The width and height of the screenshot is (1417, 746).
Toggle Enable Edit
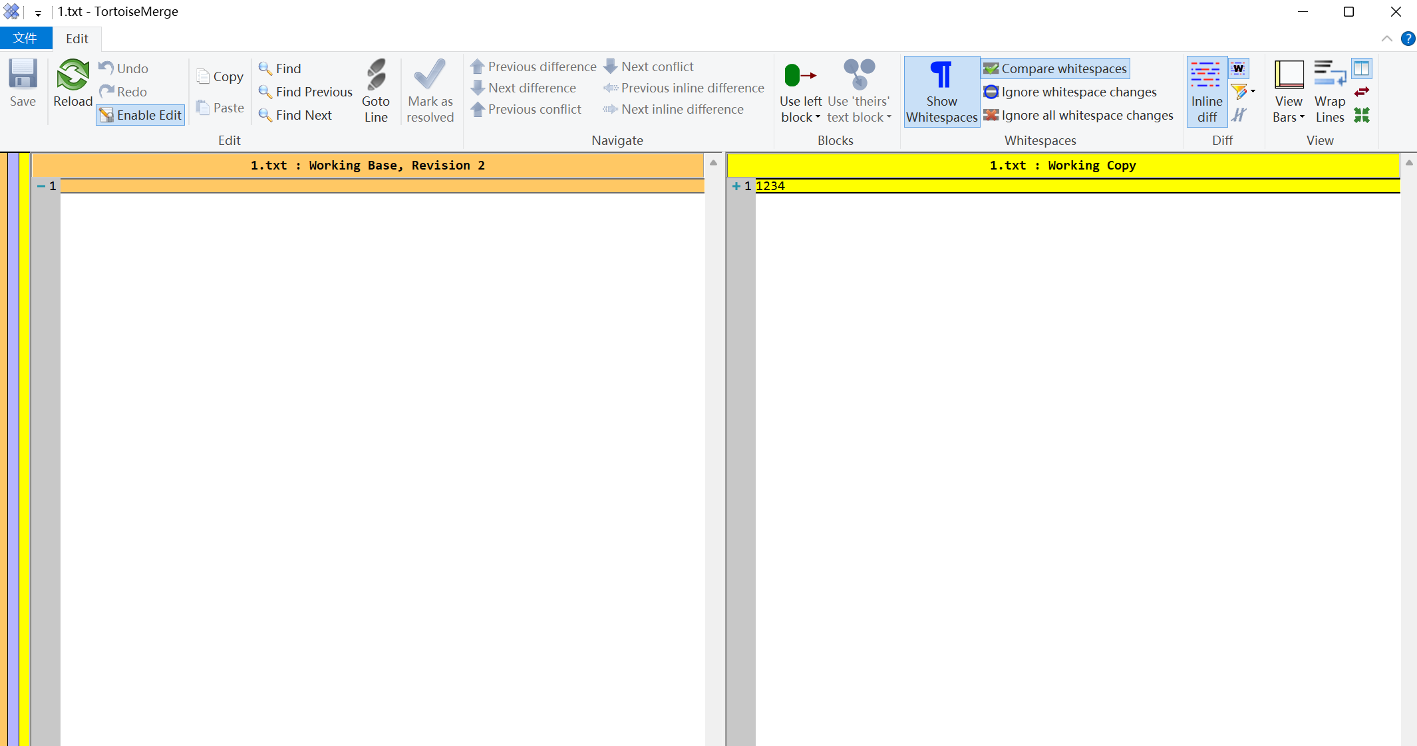[141, 115]
